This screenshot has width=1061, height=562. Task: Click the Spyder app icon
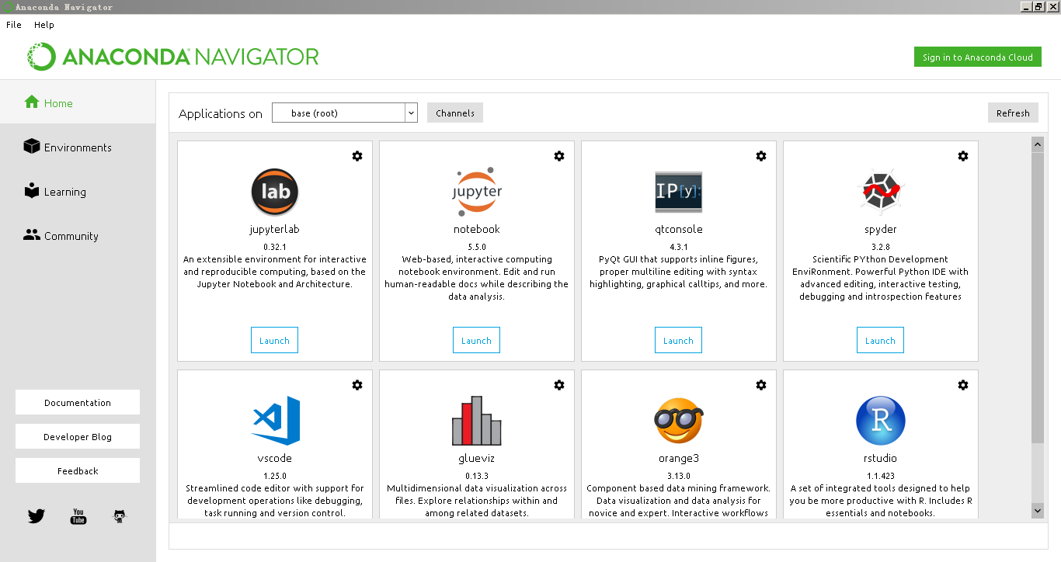tap(881, 192)
